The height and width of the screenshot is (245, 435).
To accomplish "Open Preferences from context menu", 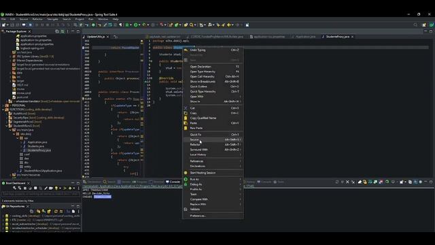I will (213, 216).
